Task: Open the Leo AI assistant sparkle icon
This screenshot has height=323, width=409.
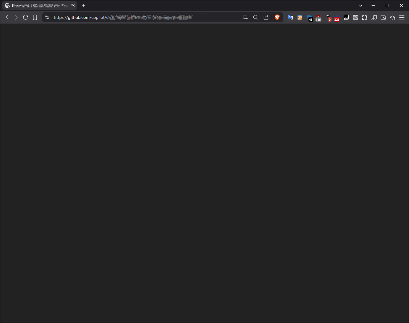Action: click(x=393, y=17)
